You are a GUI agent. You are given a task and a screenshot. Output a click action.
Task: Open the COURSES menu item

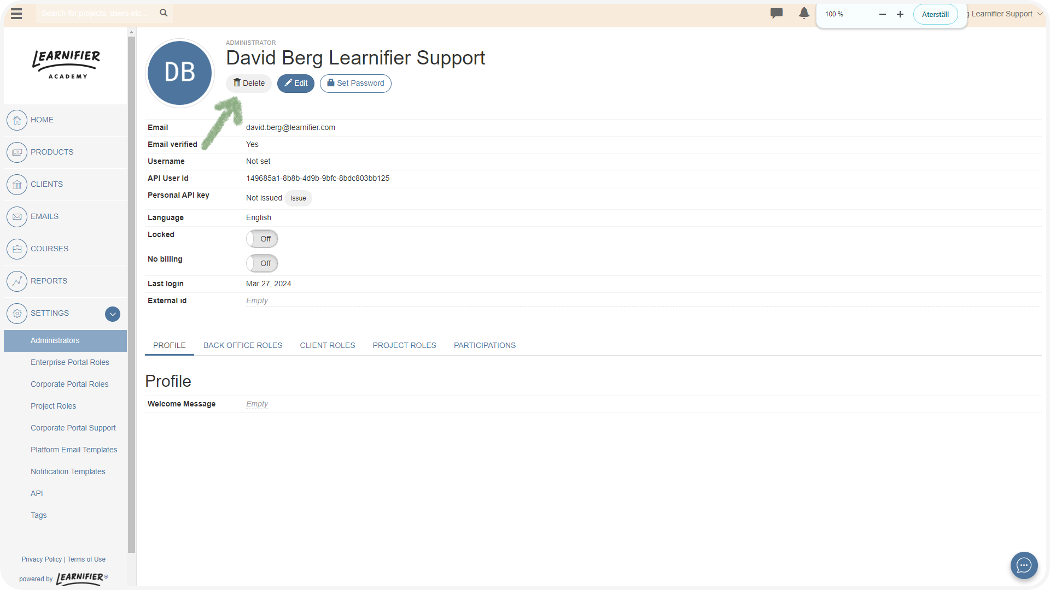(49, 249)
